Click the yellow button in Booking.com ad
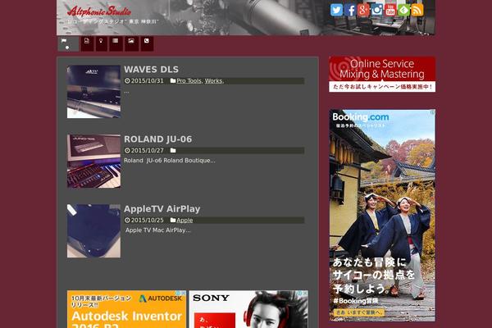 359,312
